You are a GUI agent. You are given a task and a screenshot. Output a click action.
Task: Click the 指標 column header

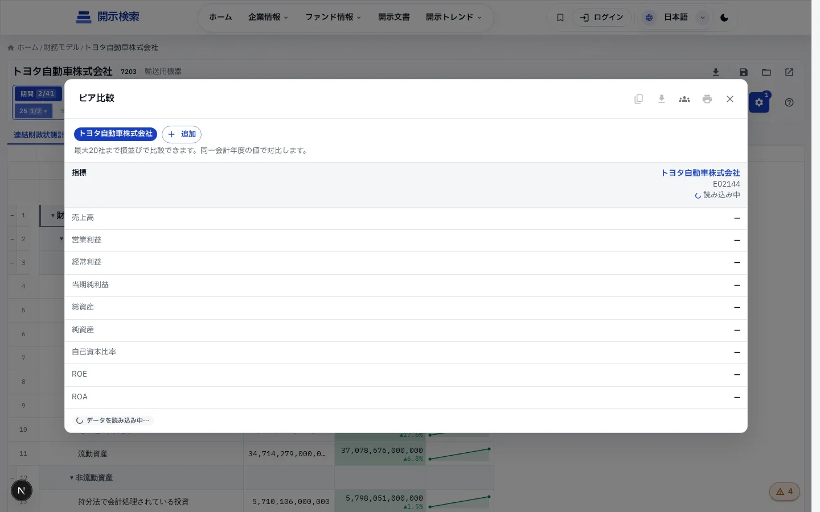[79, 173]
